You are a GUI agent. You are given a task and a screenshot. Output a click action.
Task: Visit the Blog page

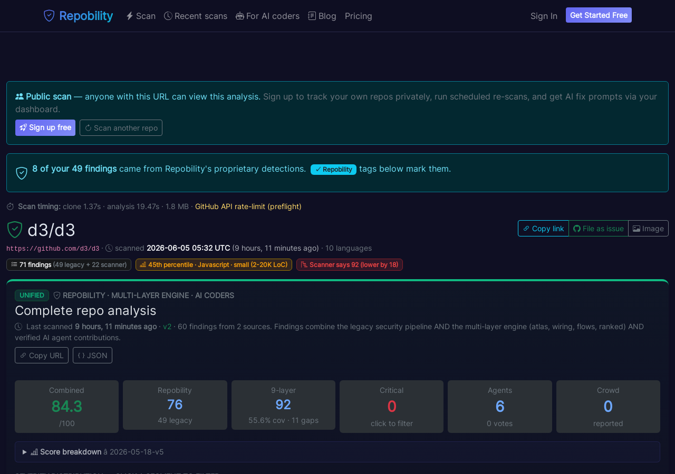(x=322, y=16)
